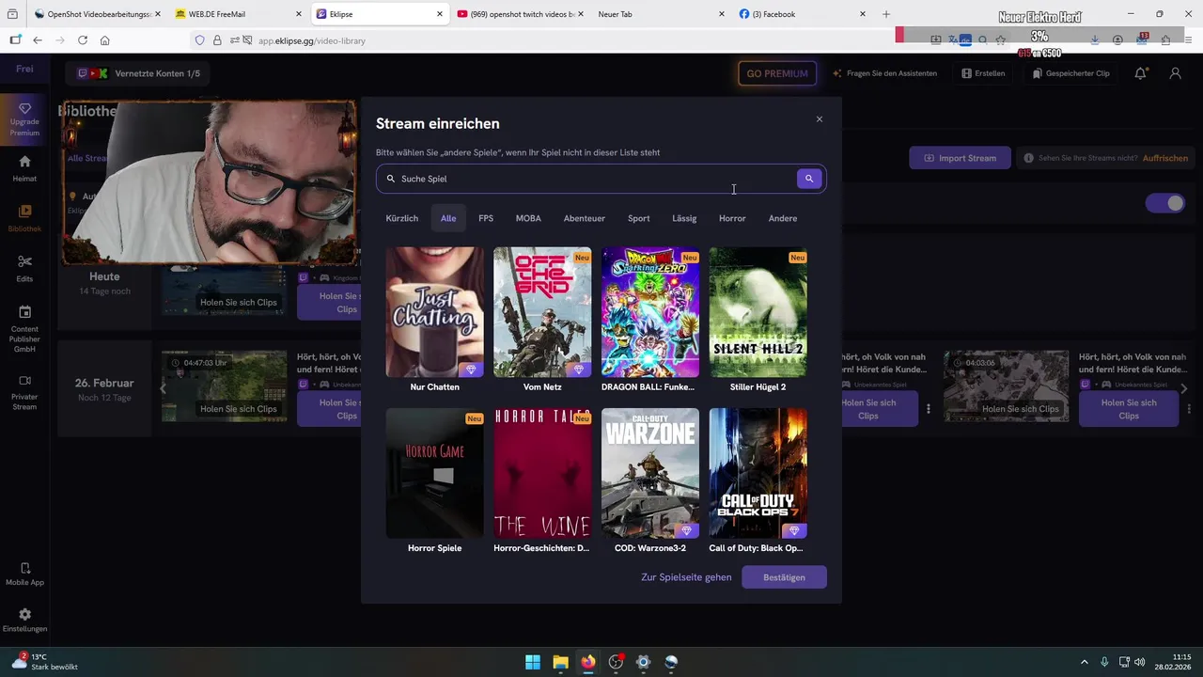Screen dimensions: 1203x677
Task: Open Privater Stream in the sidebar
Action: pyautogui.click(x=24, y=392)
